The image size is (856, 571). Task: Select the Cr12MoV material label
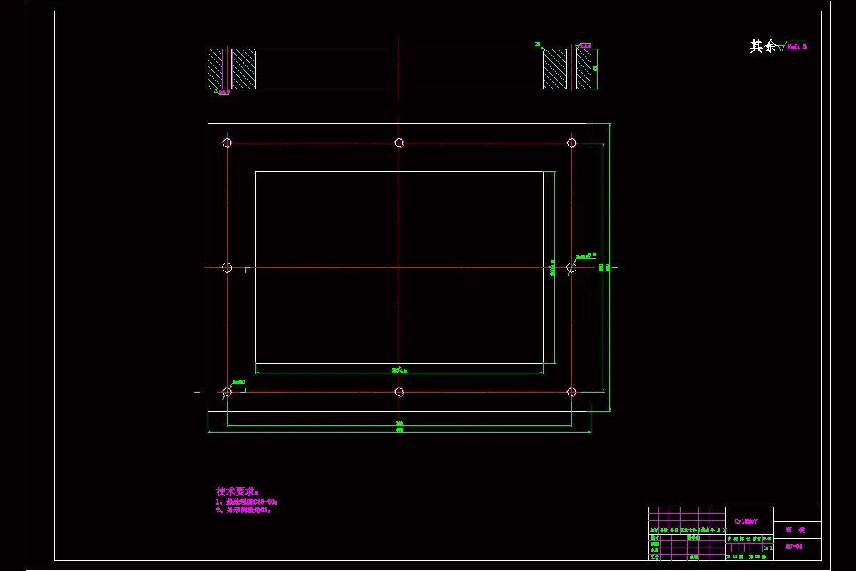(x=746, y=522)
